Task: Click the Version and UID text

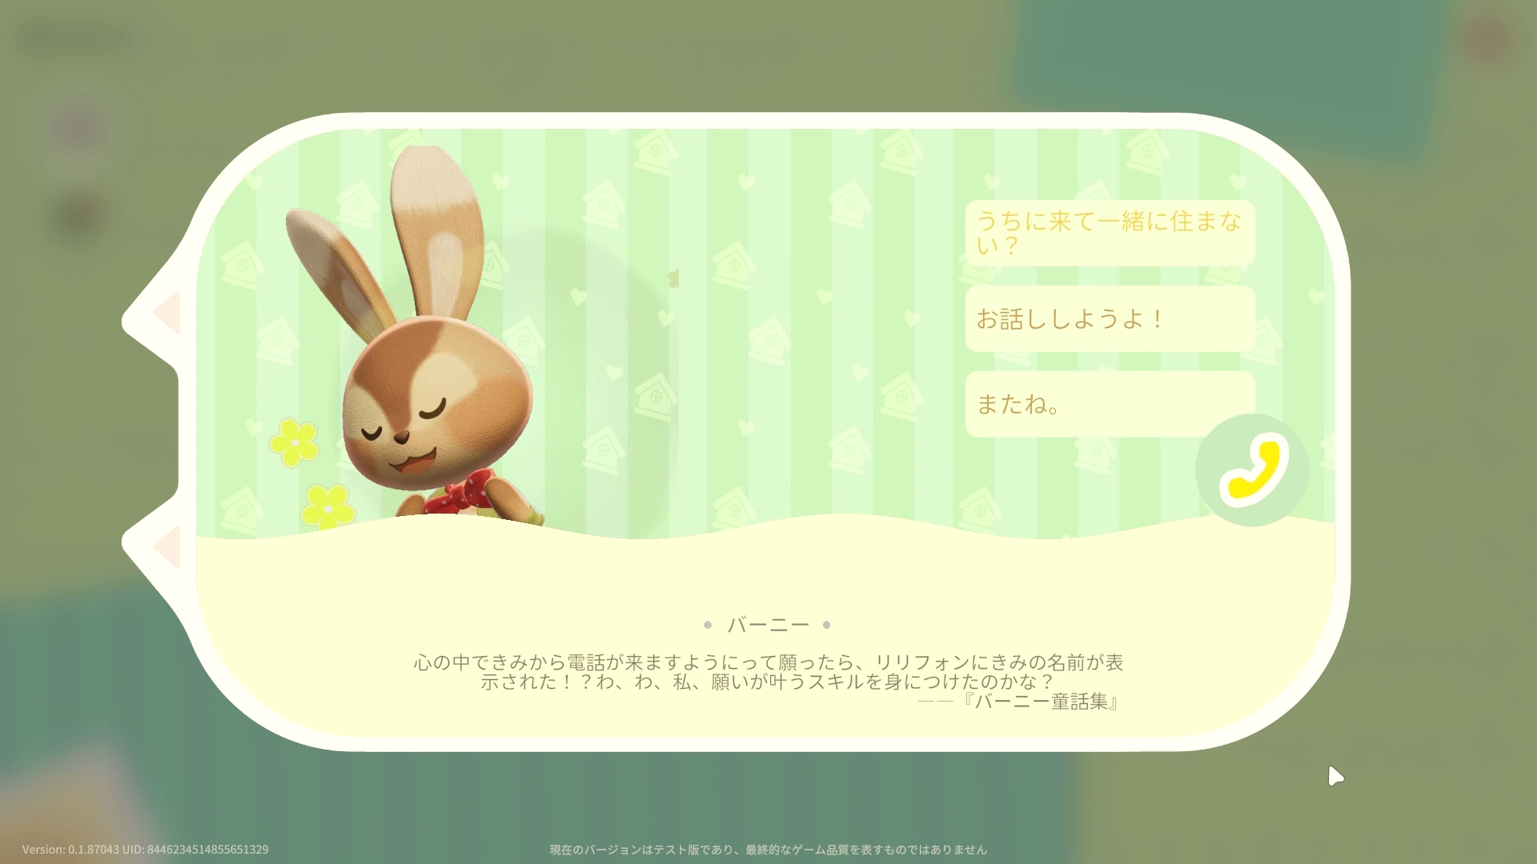Action: [x=145, y=850]
